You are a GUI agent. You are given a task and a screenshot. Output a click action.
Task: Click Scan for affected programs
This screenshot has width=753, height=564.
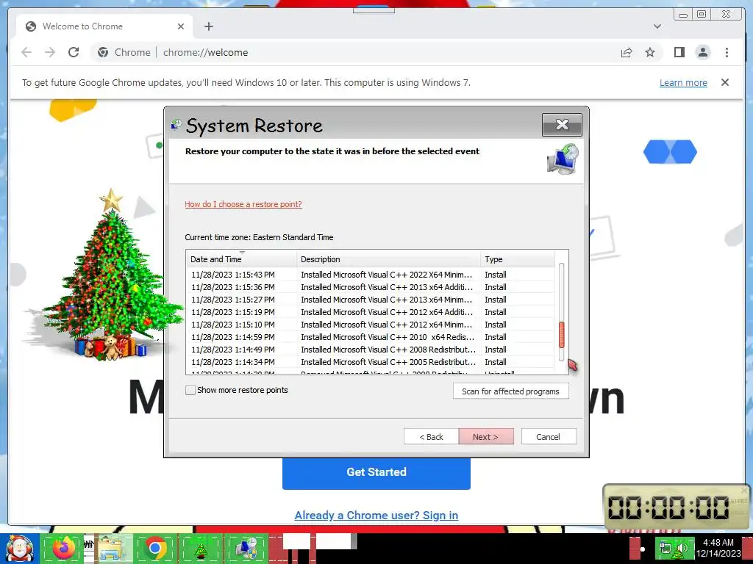[510, 391]
